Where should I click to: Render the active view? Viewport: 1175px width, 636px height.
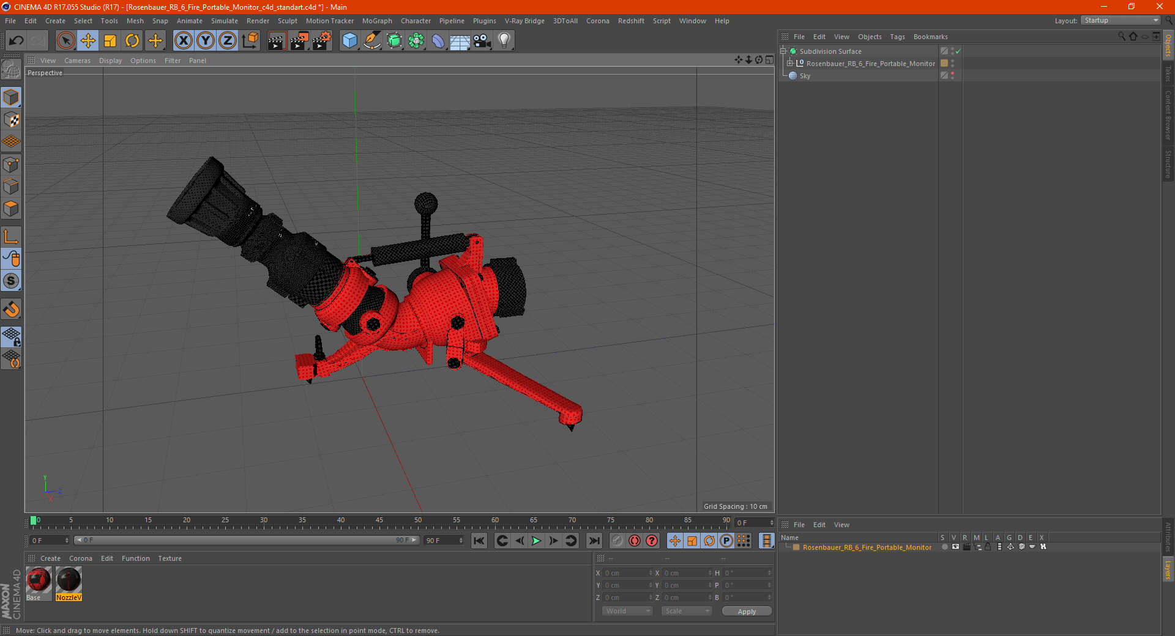coord(277,41)
